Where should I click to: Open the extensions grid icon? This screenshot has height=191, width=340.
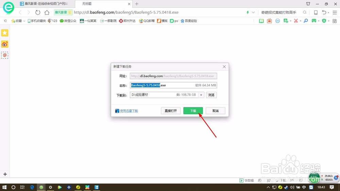pos(335,21)
